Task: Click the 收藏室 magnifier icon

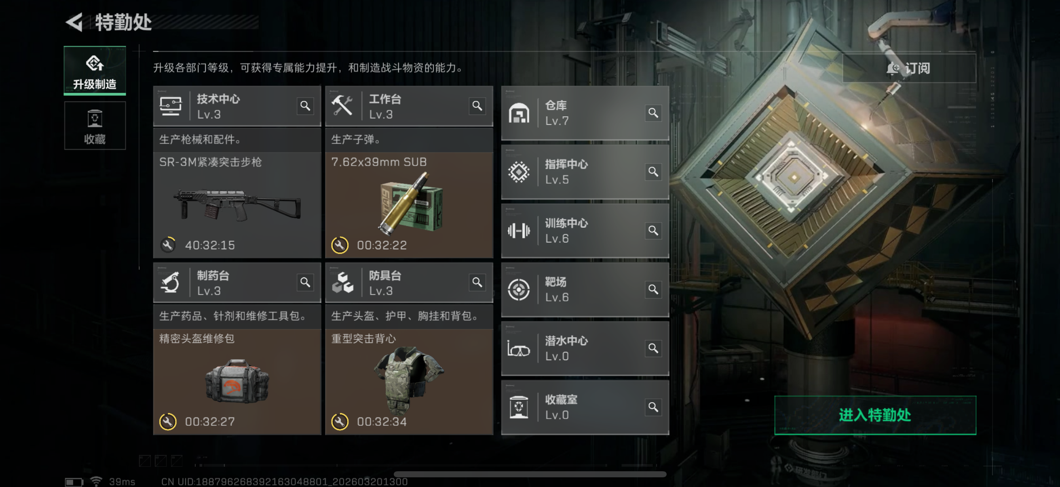Action: 653,407
